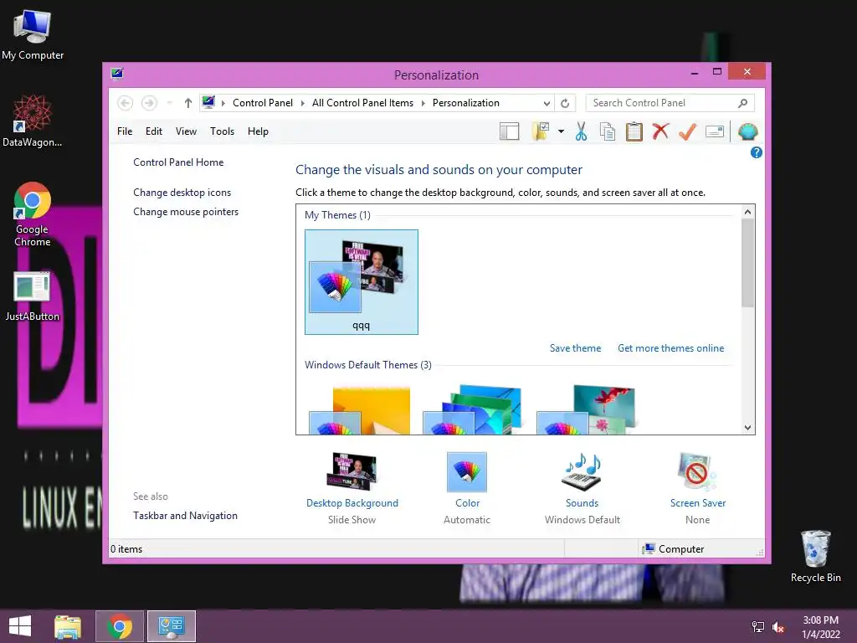857x643 pixels.
Task: Click the orange checkmark Properties icon
Action: pos(688,131)
